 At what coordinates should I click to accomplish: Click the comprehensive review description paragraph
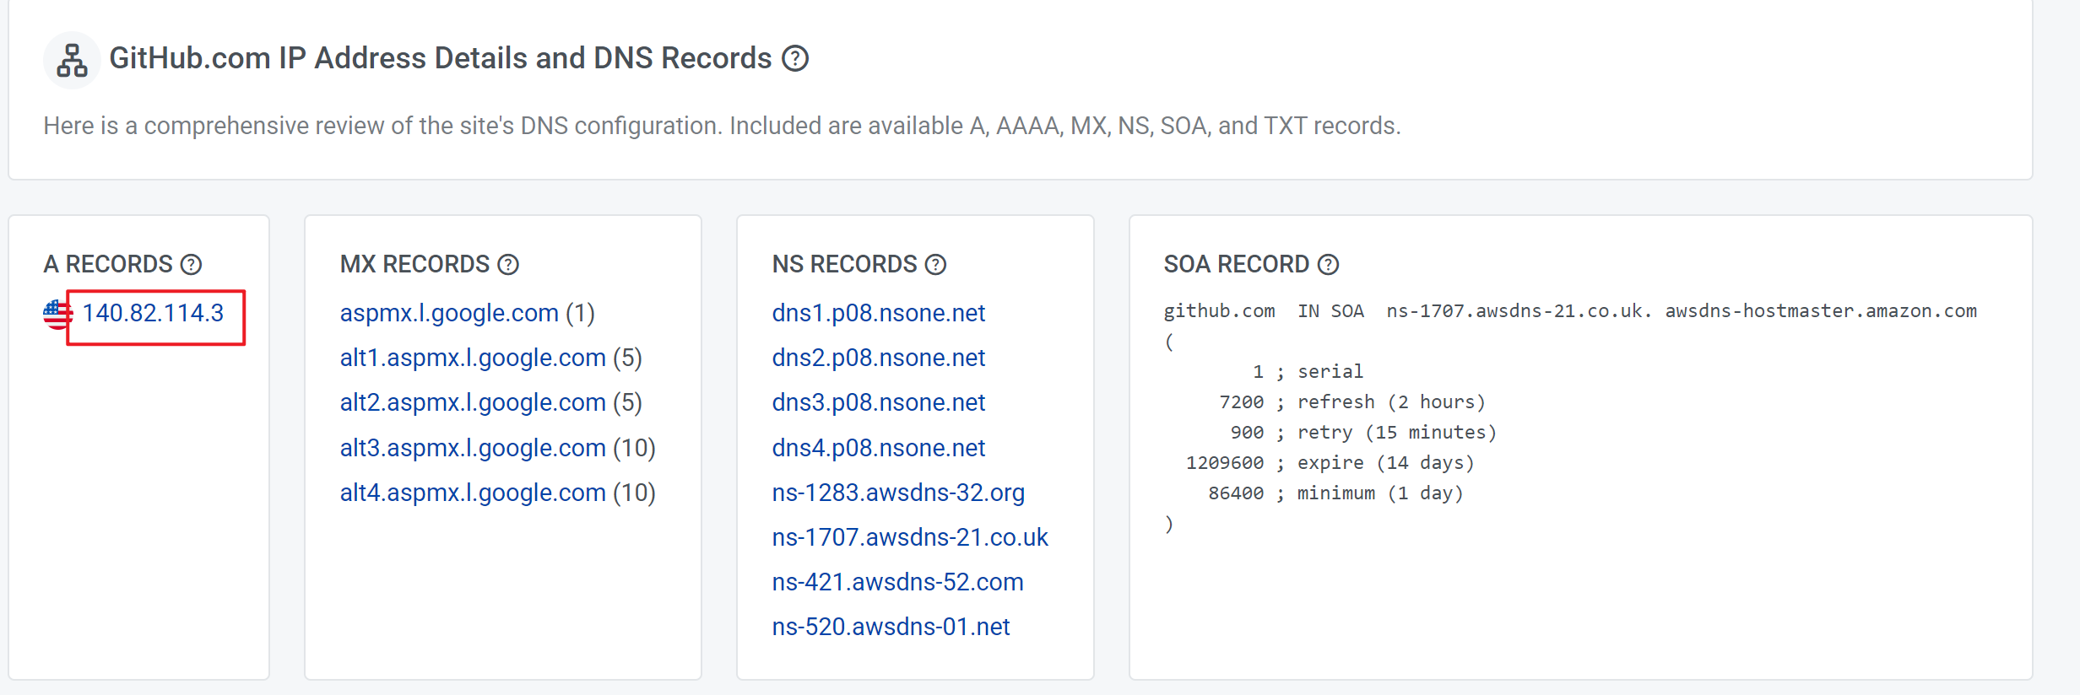[722, 126]
